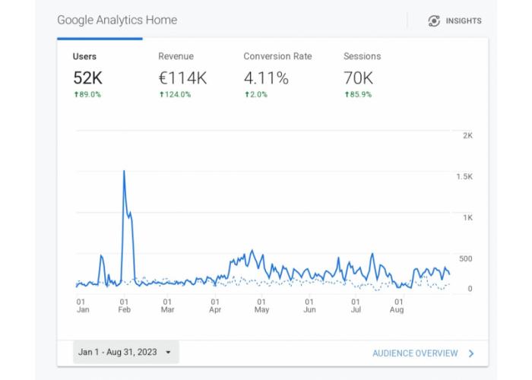Viewport: 532px width, 380px height.
Task: Click the 500 y-axis label
Action: 465,259
